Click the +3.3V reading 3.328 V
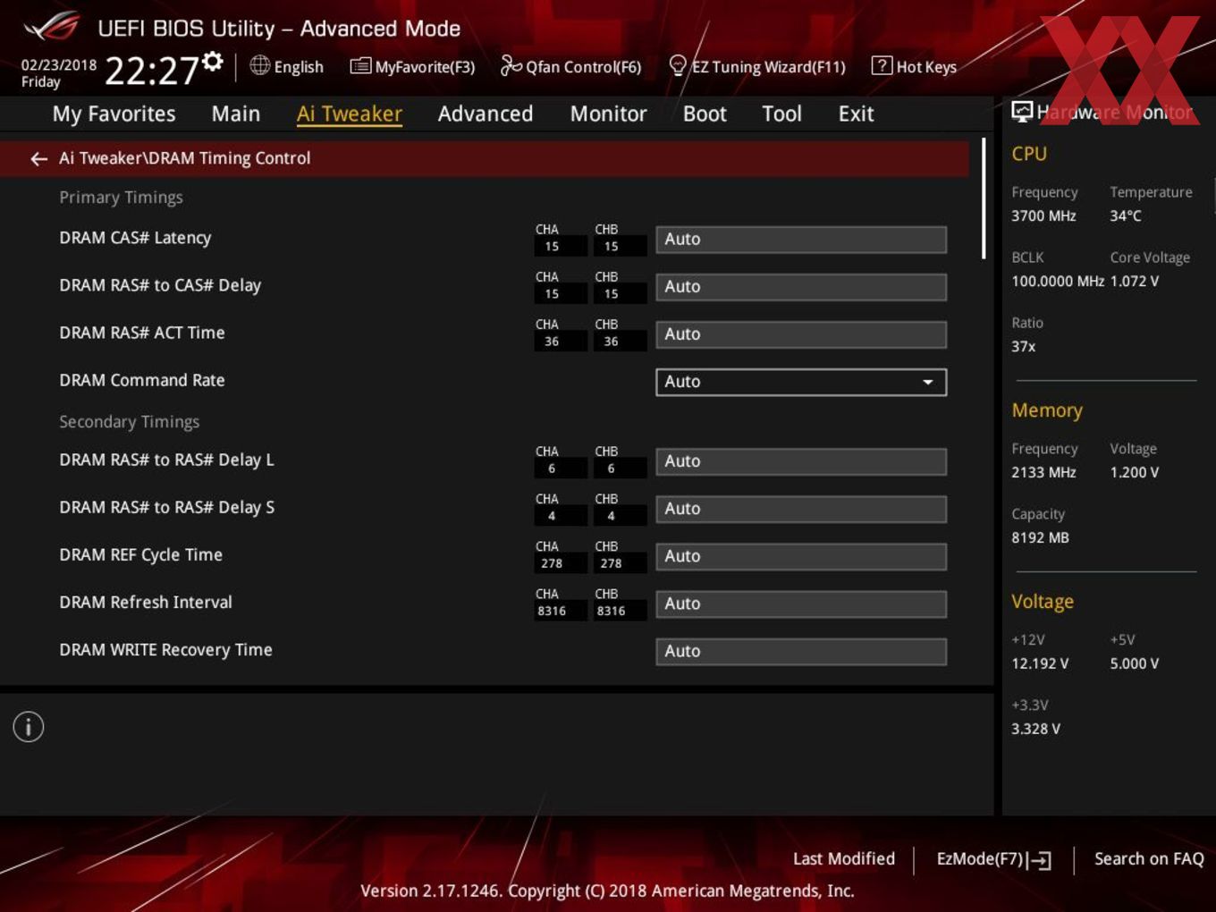This screenshot has width=1216, height=912. tap(1035, 729)
